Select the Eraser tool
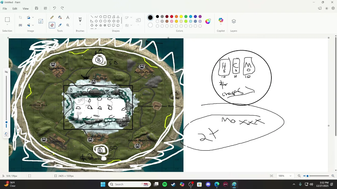This screenshot has width=337, height=189. (52, 25)
